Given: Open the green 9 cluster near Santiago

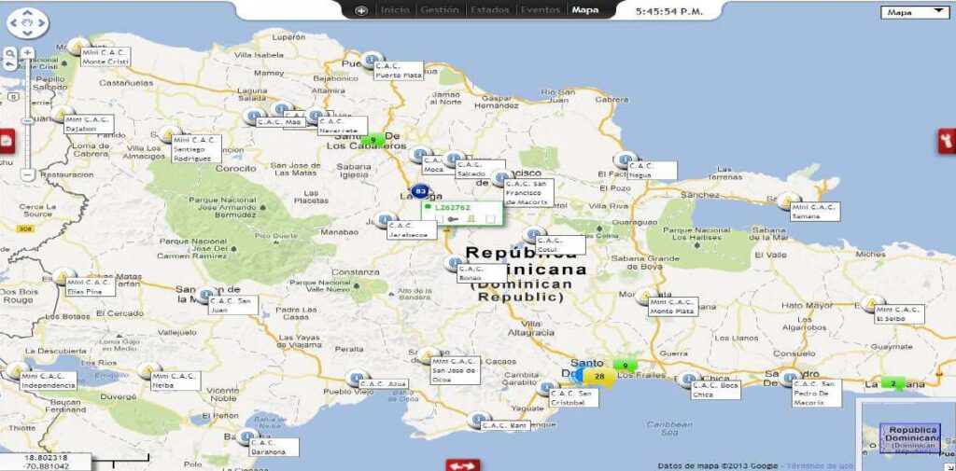Looking at the screenshot, I should [373, 140].
